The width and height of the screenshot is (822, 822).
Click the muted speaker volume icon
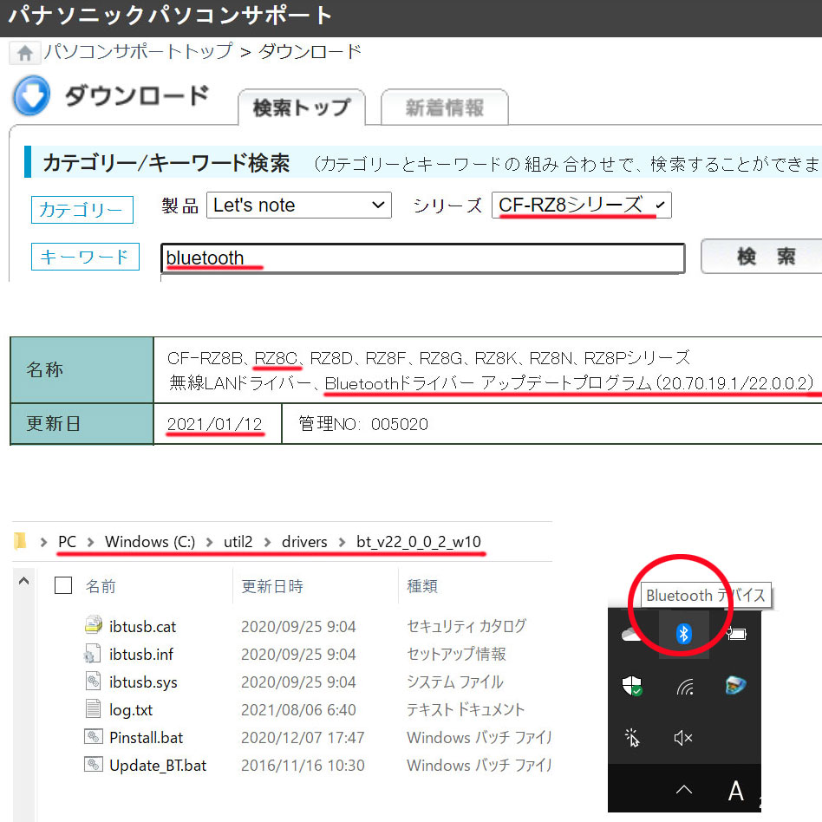[x=683, y=738]
